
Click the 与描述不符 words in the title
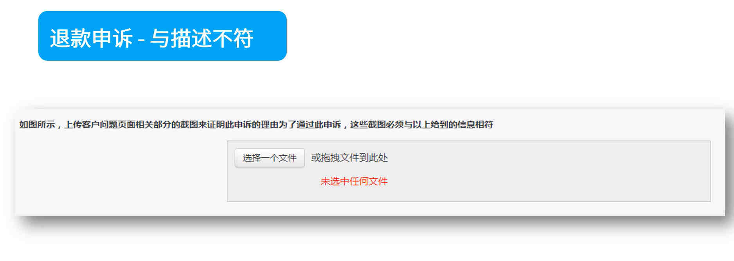[202, 38]
